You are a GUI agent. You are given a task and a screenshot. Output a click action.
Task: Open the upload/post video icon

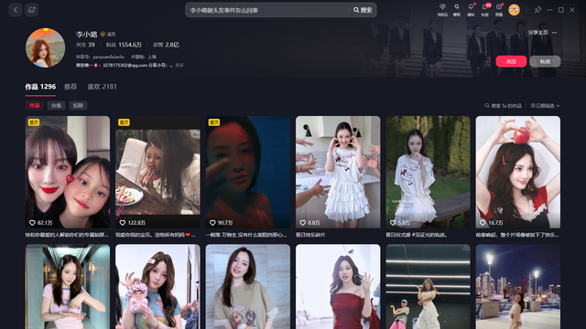pyautogui.click(x=499, y=10)
